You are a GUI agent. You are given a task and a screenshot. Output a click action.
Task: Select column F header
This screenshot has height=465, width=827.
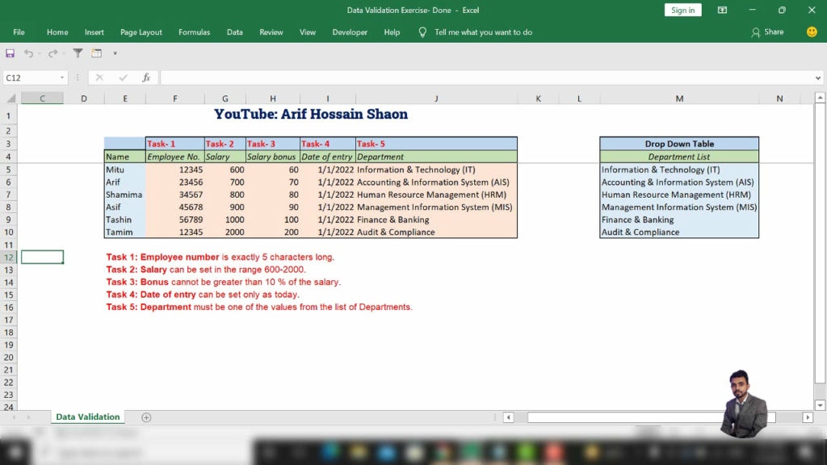tap(175, 98)
